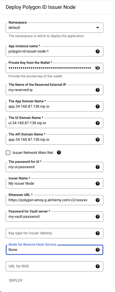Show help for Reserved External IP
Screen dimensions: 115x292
(x=98, y=90)
